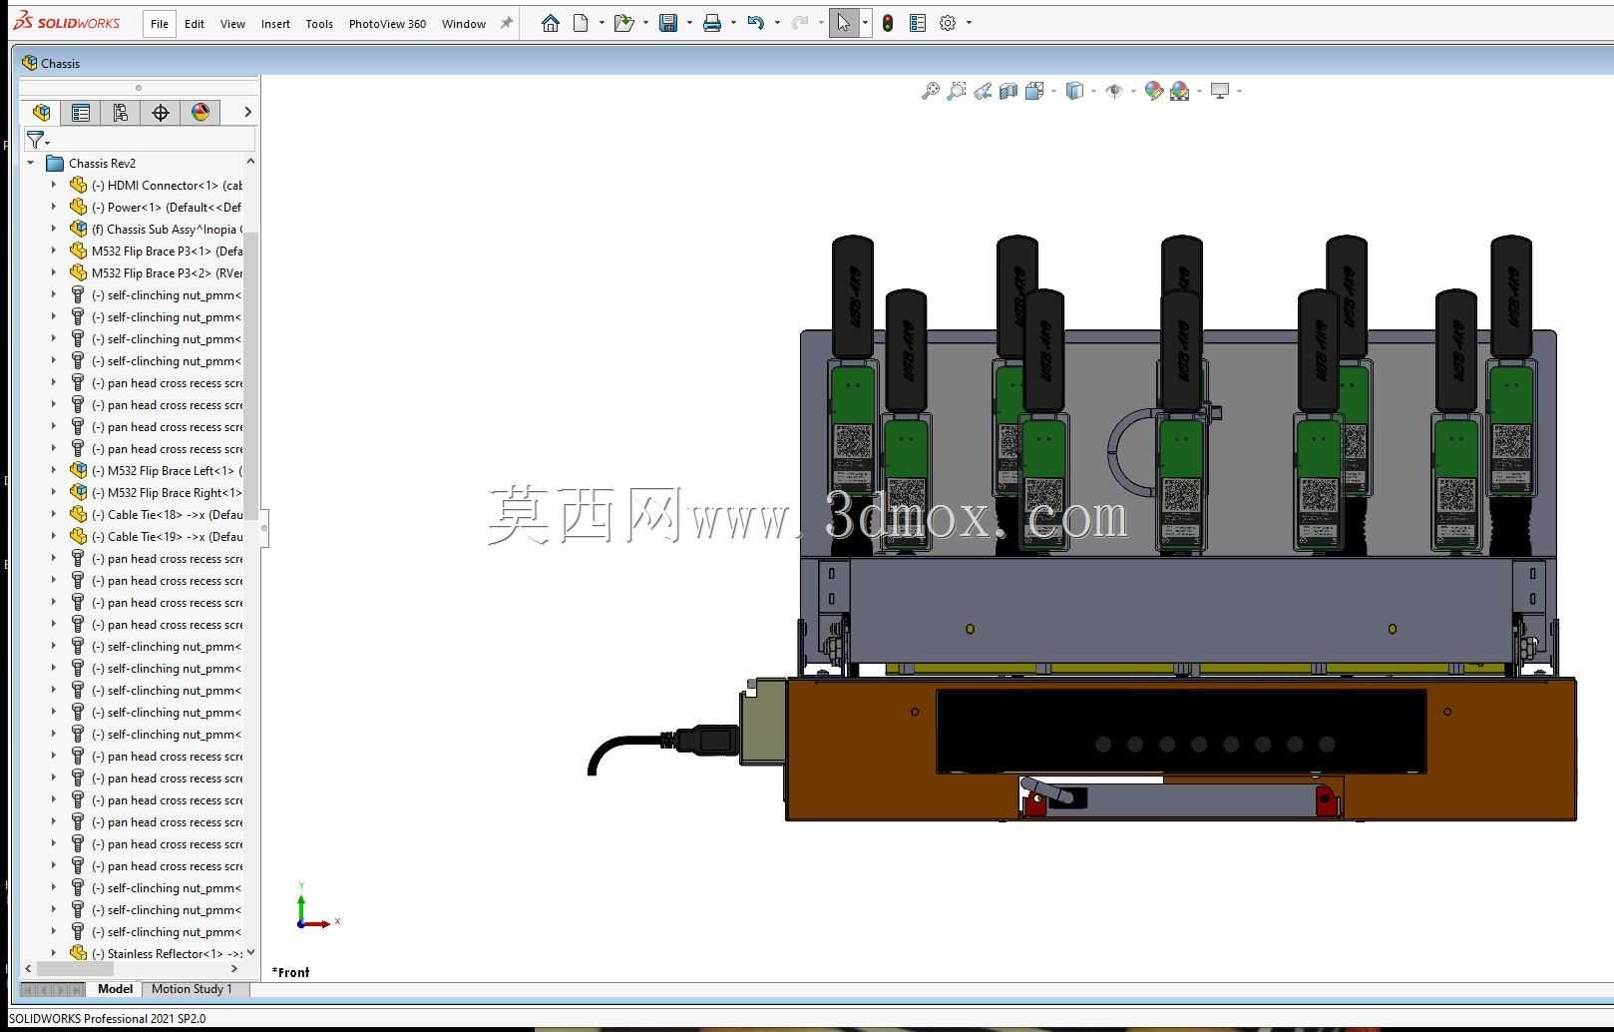Activate the Select cursor tool

tap(843, 23)
